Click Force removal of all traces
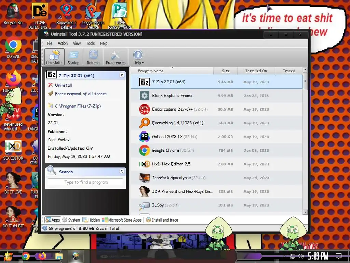Image resolution: width=350 pixels, height=263 pixels. point(81,94)
